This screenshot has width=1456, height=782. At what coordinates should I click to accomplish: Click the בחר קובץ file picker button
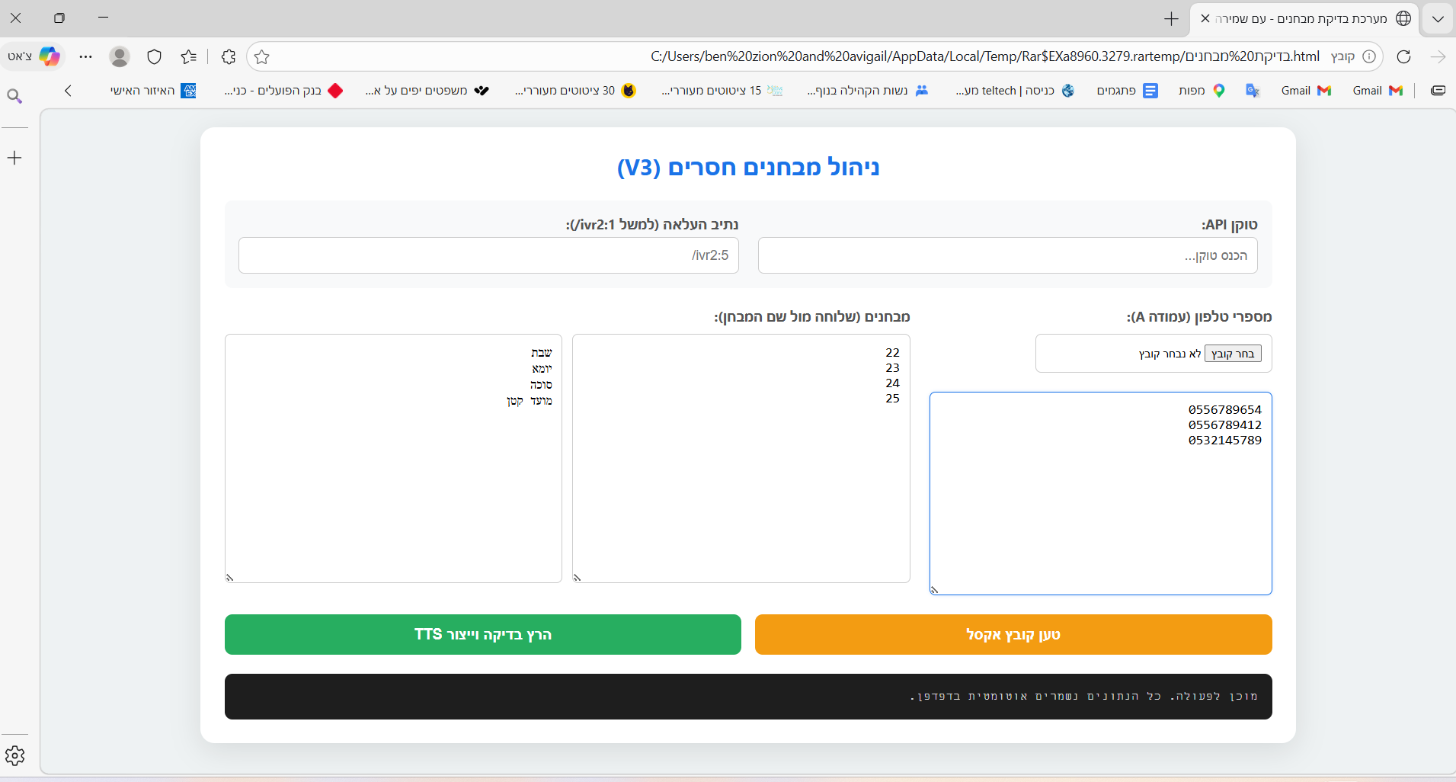pos(1233,354)
